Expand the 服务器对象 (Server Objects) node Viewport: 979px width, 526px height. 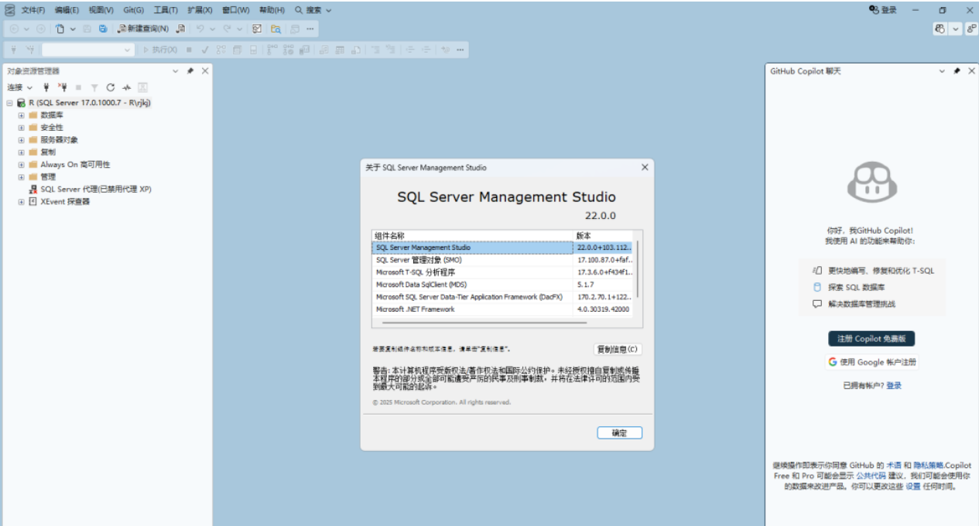pos(22,139)
